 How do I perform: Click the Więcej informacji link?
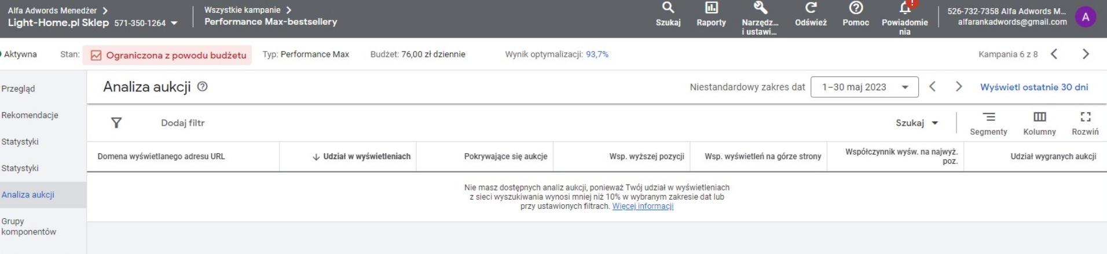tap(643, 207)
